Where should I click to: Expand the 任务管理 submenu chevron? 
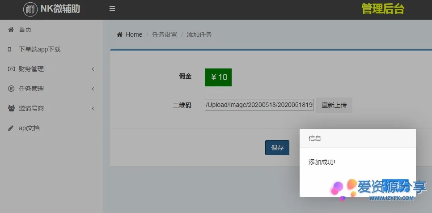pos(93,89)
